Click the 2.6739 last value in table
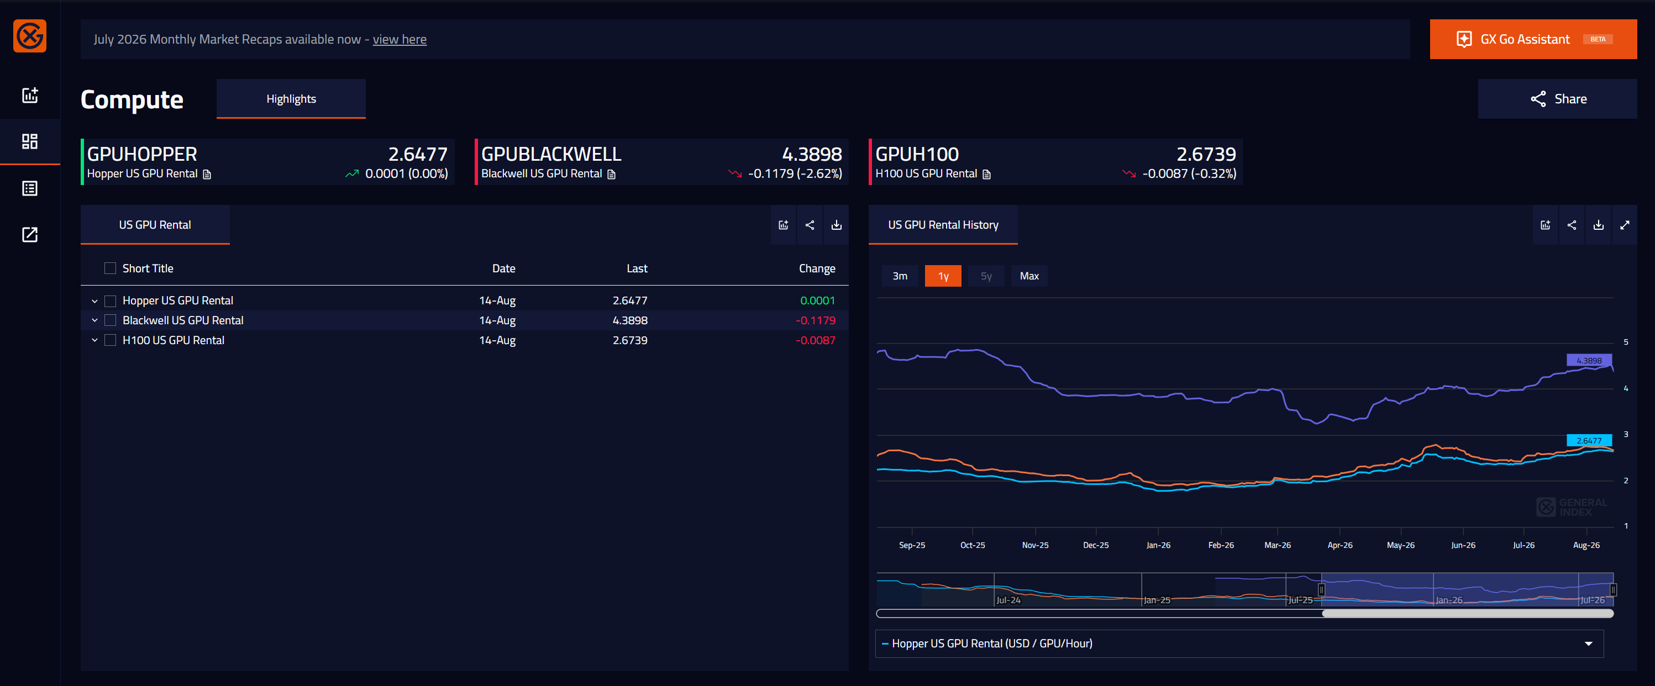 (629, 340)
